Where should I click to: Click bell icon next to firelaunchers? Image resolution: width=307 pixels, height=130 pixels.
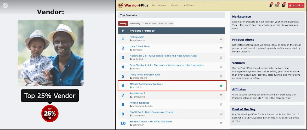(131, 78)
